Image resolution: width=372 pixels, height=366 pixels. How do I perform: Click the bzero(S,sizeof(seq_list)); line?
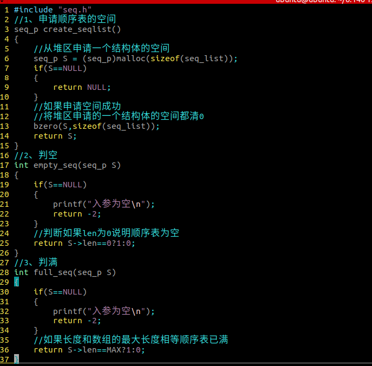(96, 126)
